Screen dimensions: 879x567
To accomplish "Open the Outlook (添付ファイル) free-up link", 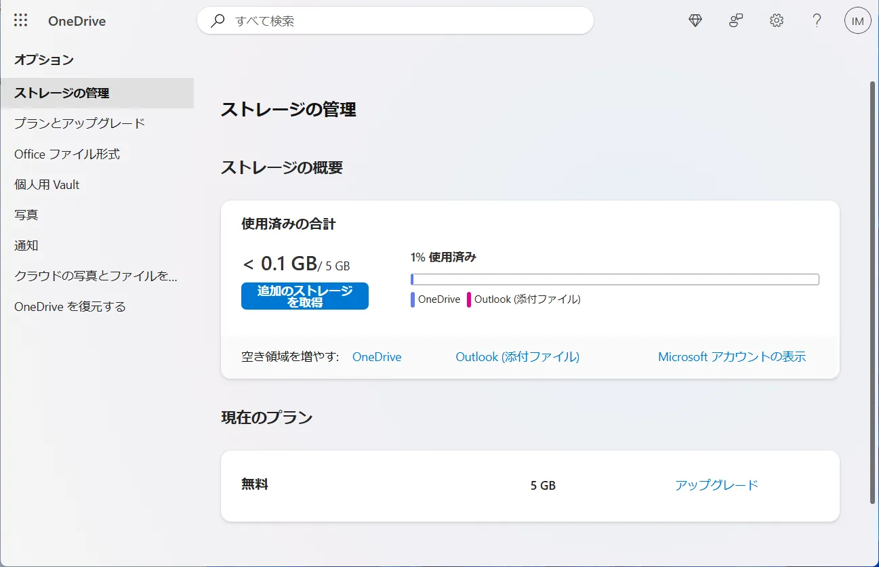I will point(518,357).
